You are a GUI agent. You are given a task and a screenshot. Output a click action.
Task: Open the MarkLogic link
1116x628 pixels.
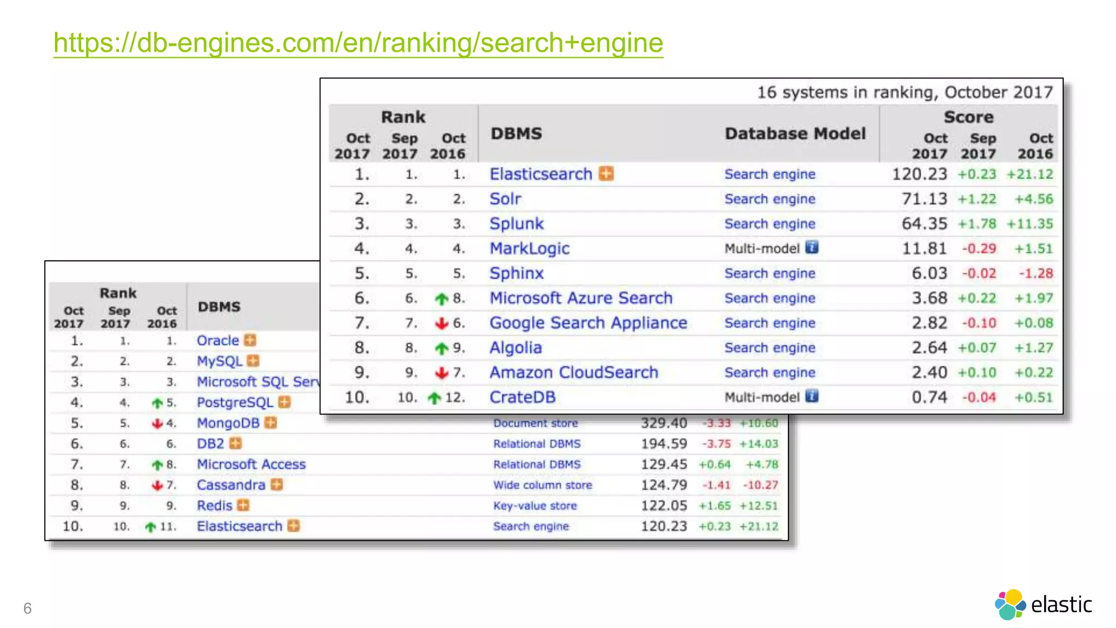point(529,248)
